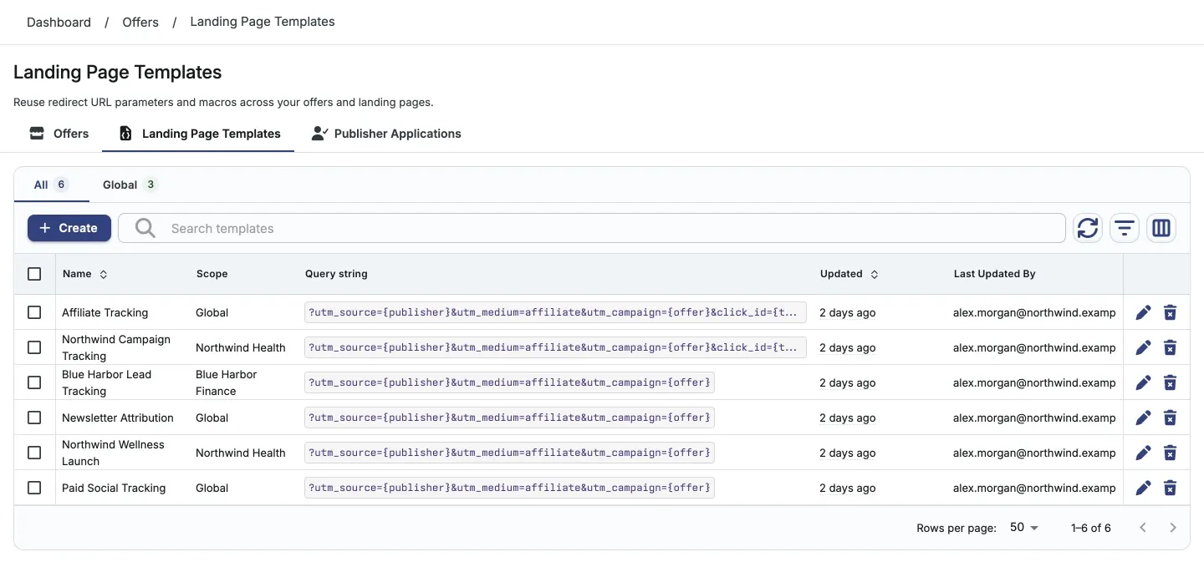Click the Affiliate Tracking name

(x=105, y=312)
